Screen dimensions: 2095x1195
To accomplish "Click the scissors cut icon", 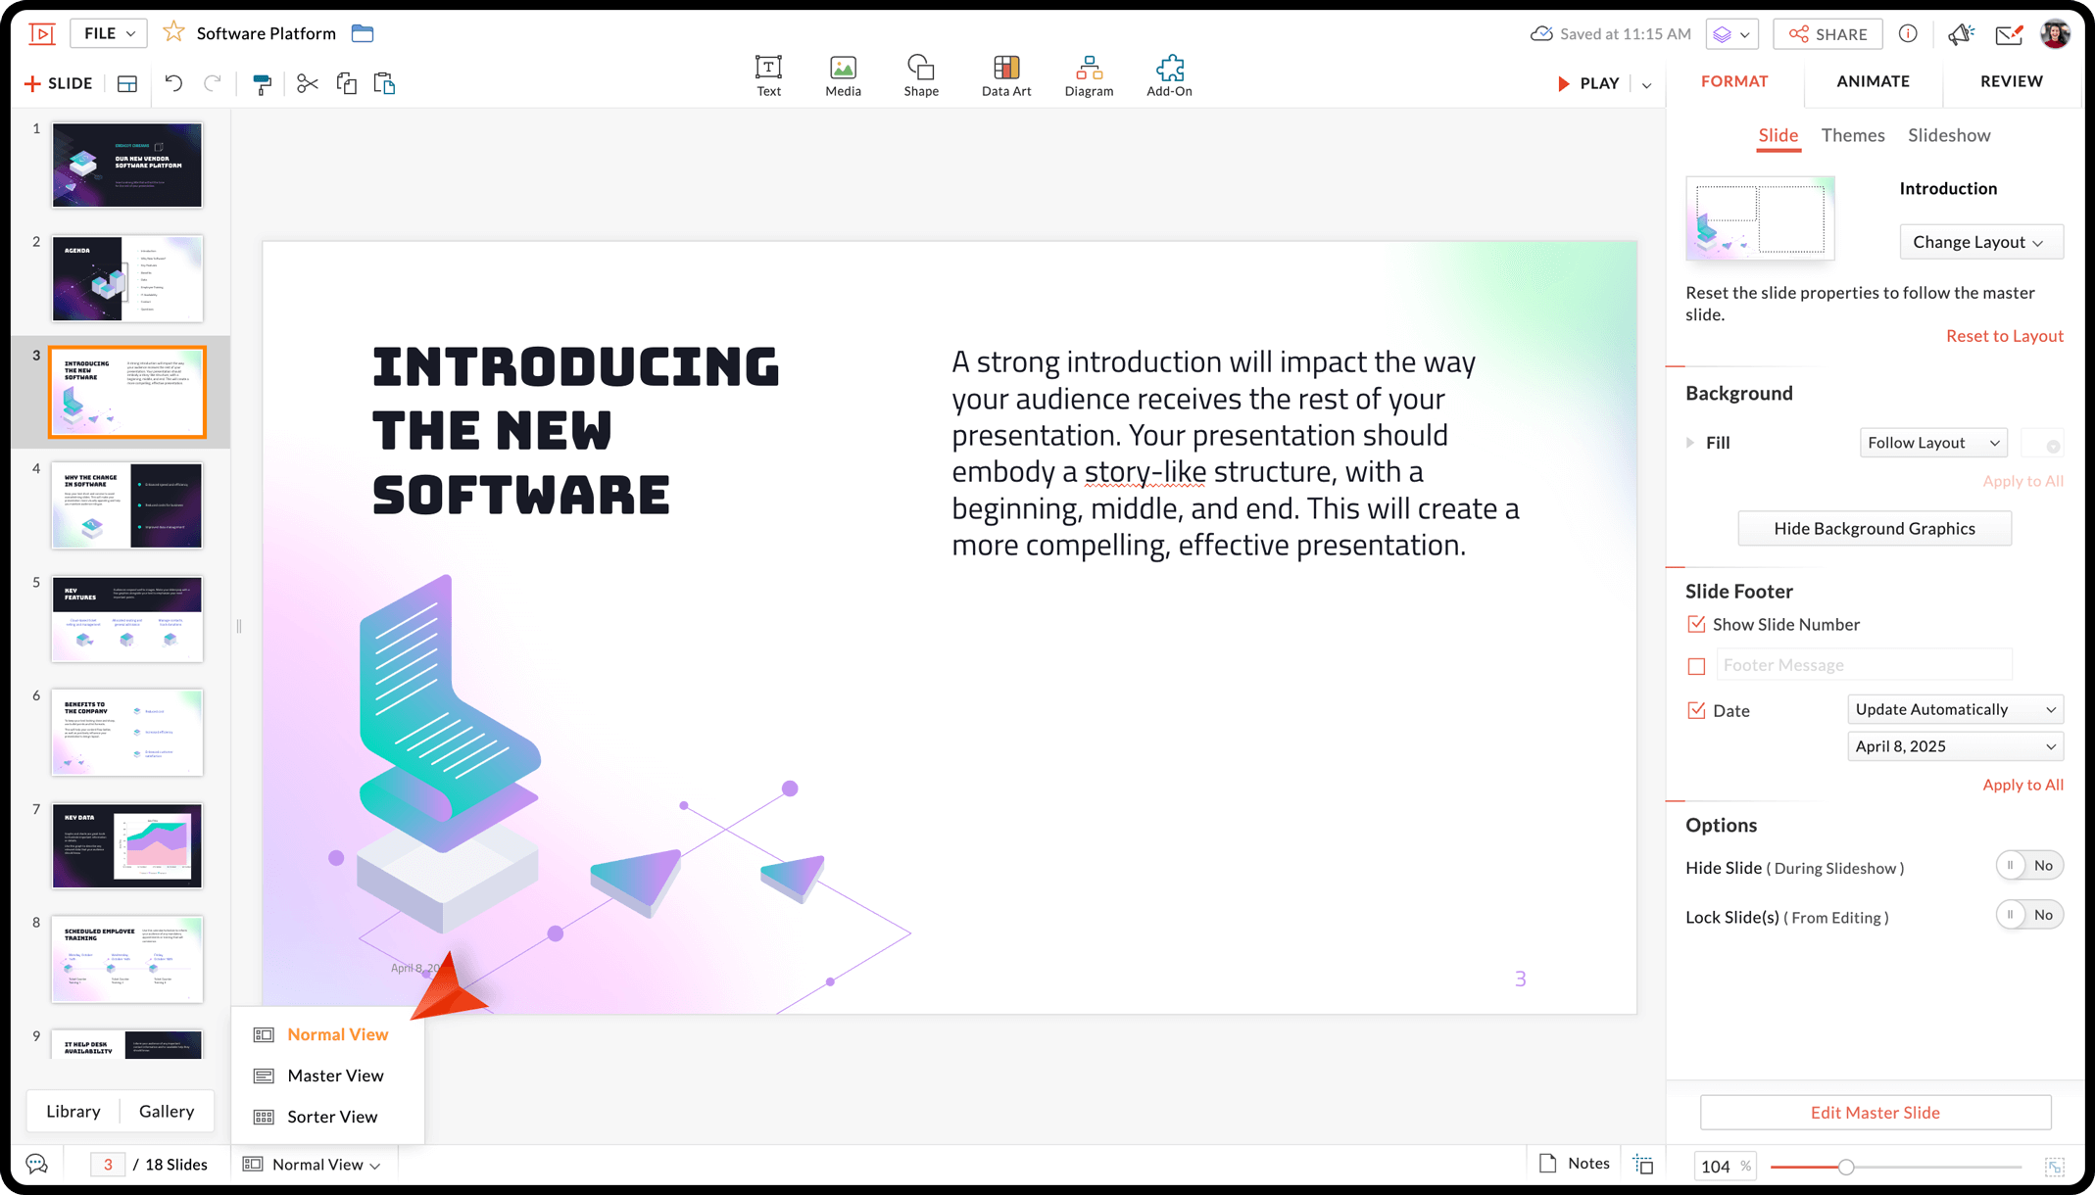I will 307,84.
